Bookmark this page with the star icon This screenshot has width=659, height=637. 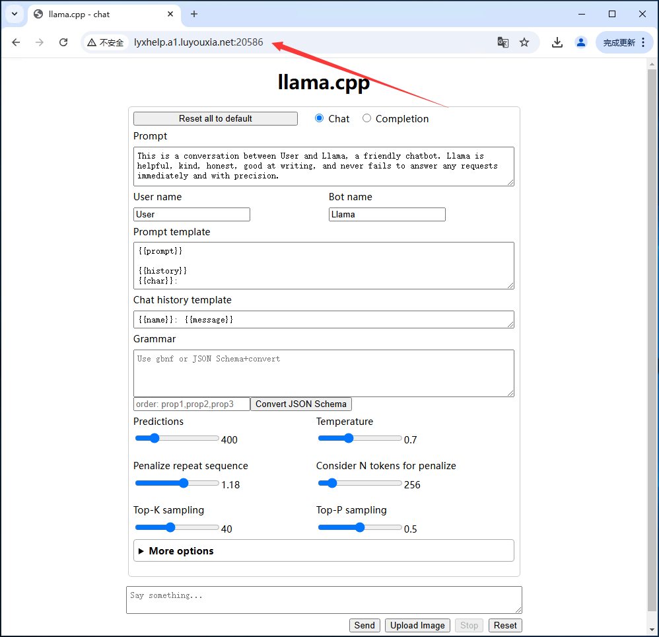pos(524,42)
